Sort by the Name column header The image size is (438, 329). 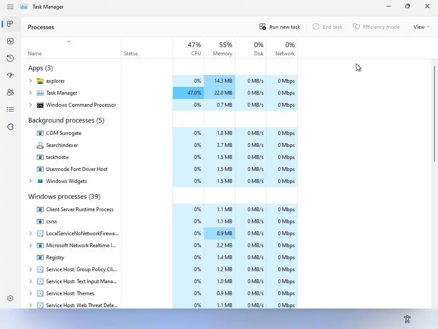[71, 48]
